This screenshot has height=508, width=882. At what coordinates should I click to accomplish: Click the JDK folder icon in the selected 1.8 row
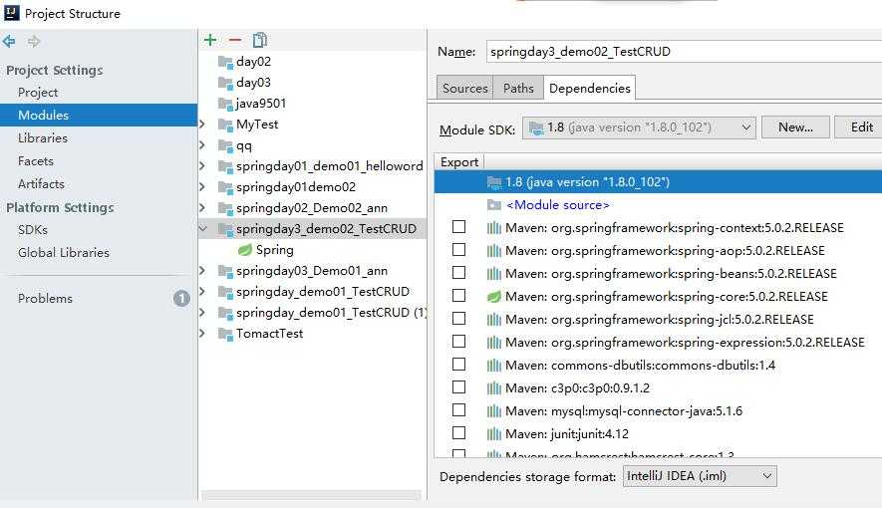point(494,182)
